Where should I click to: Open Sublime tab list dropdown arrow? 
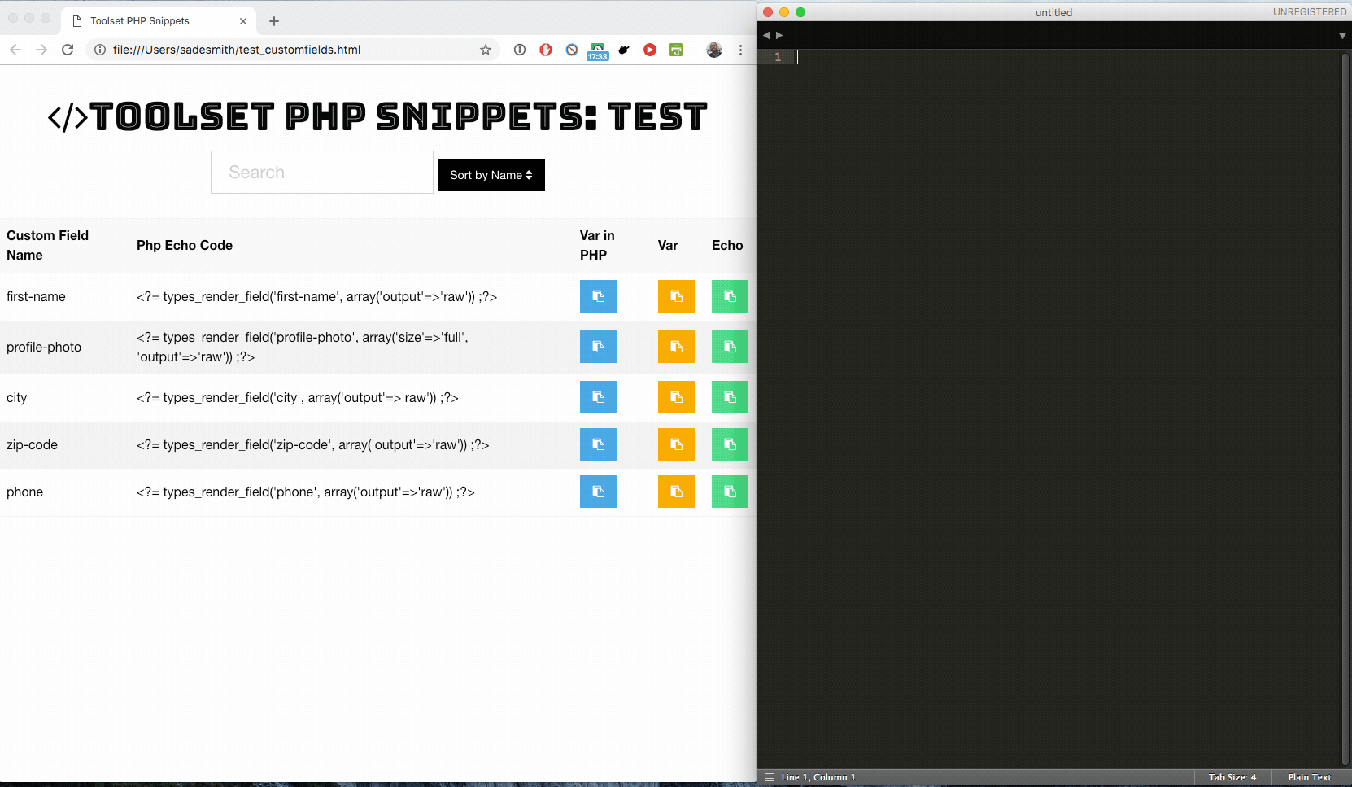click(1342, 35)
